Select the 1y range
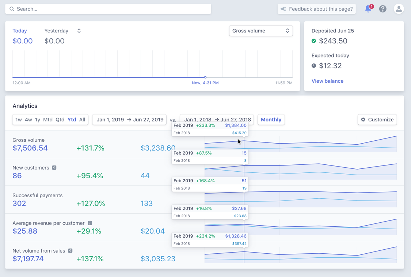The height and width of the screenshot is (277, 411). point(38,120)
